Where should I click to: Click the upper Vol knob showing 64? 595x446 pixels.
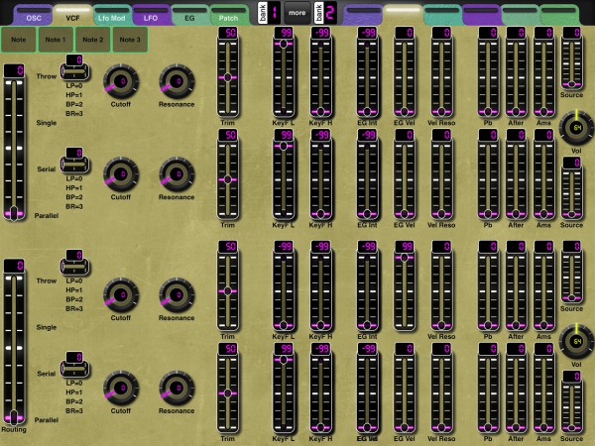pyautogui.click(x=577, y=128)
